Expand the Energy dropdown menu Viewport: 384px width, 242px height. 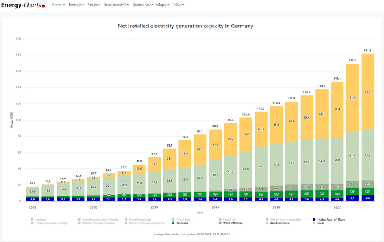pyautogui.click(x=76, y=4)
